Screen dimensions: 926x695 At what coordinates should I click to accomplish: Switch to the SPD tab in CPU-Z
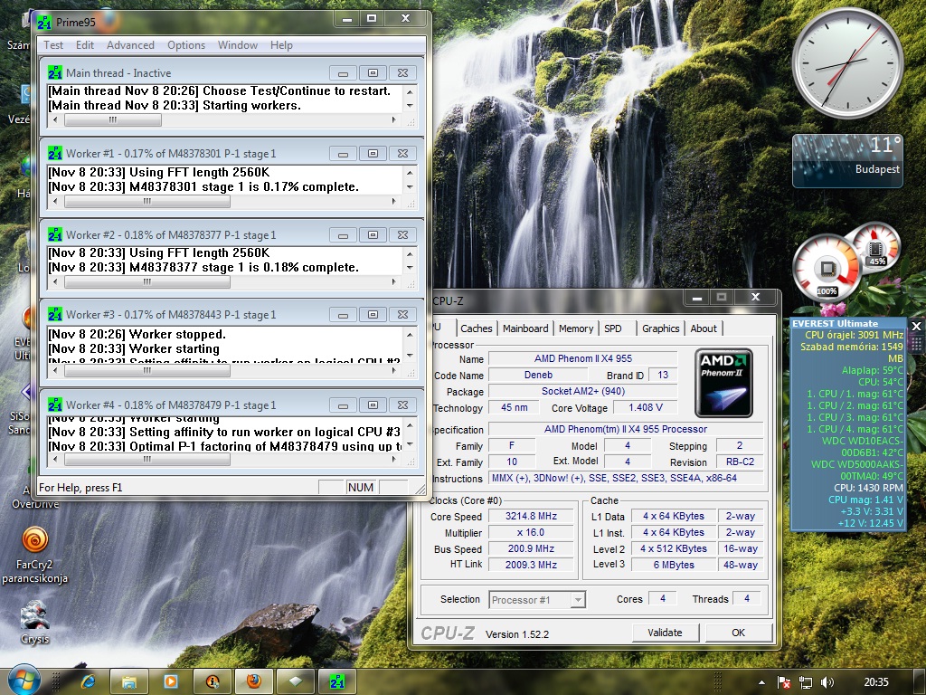[x=613, y=328]
